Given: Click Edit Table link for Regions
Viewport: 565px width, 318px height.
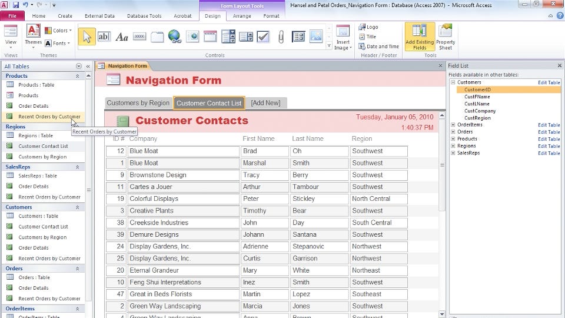Looking at the screenshot, I should coord(549,146).
